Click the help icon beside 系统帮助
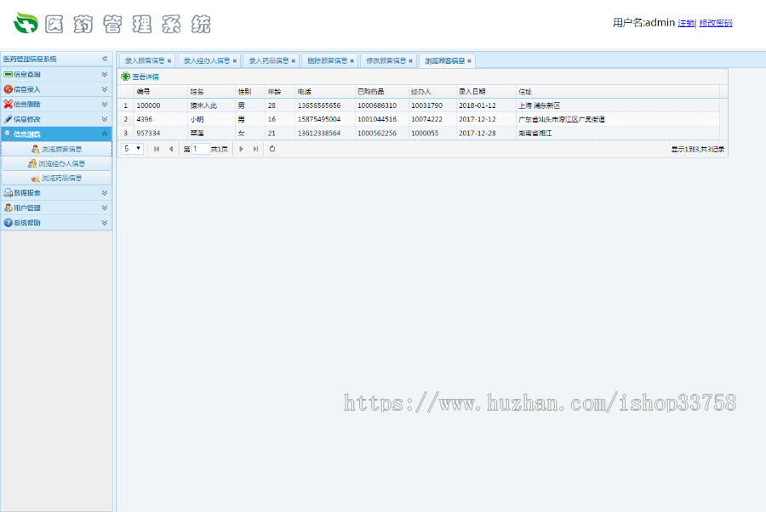 (x=8, y=222)
